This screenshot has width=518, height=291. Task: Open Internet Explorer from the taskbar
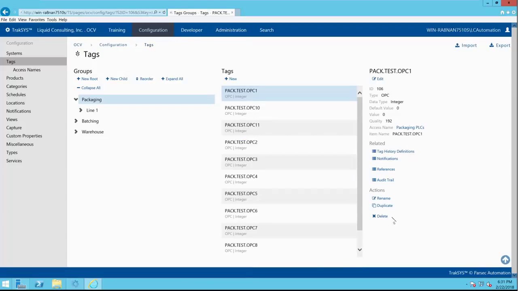pyautogui.click(x=93, y=285)
